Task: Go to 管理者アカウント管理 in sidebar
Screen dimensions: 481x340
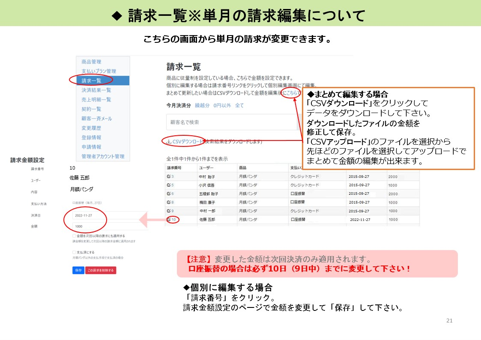Action: [103, 156]
